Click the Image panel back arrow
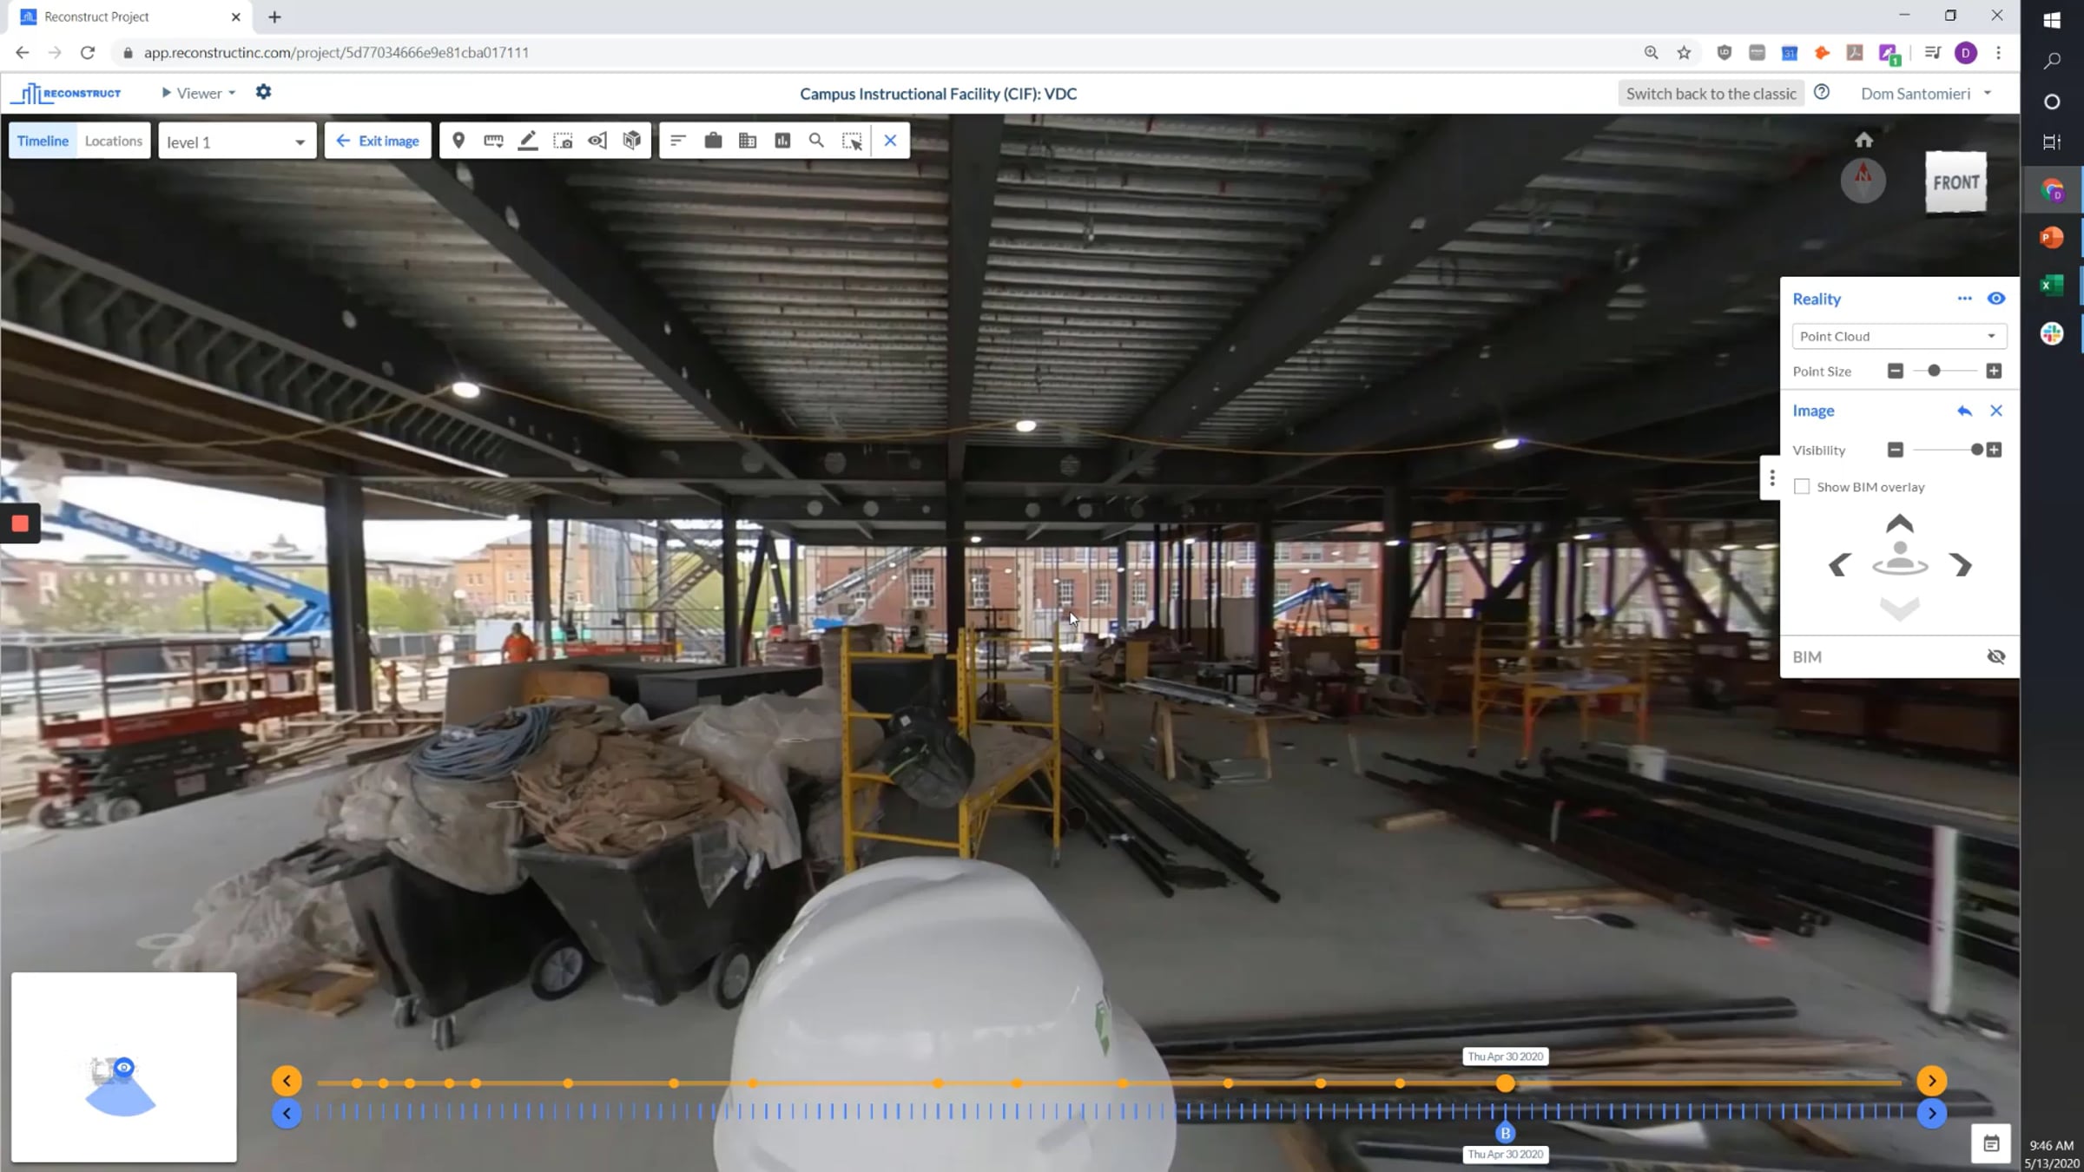The width and height of the screenshot is (2084, 1172). 1964,411
